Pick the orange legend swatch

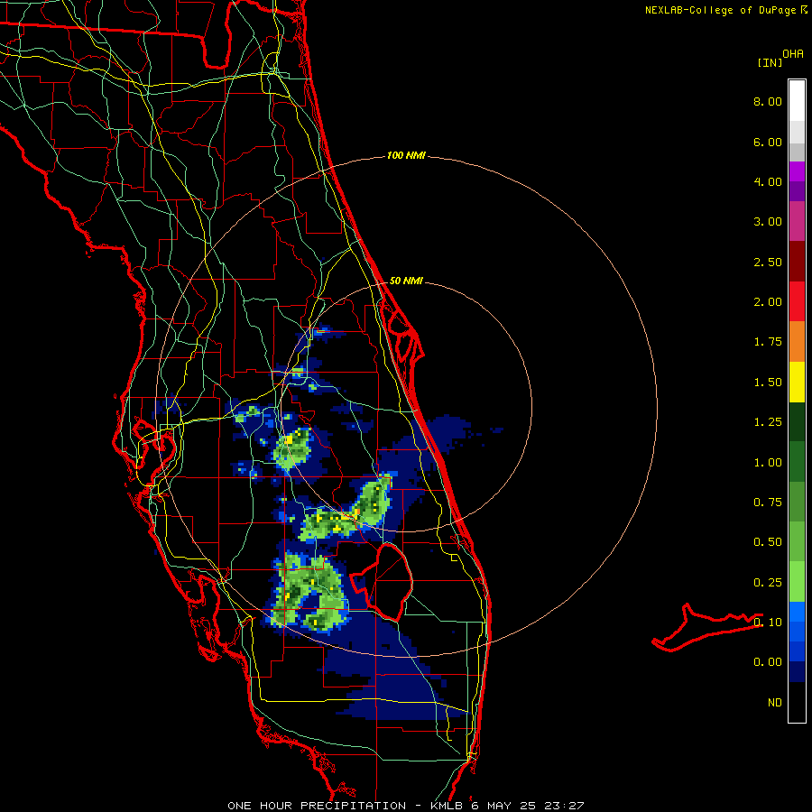coord(797,341)
